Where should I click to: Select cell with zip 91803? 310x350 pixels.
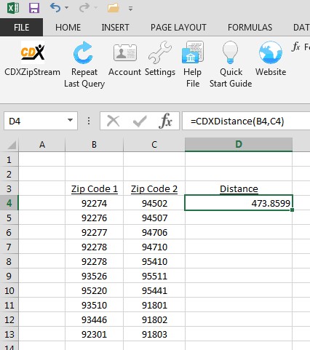[x=154, y=334]
